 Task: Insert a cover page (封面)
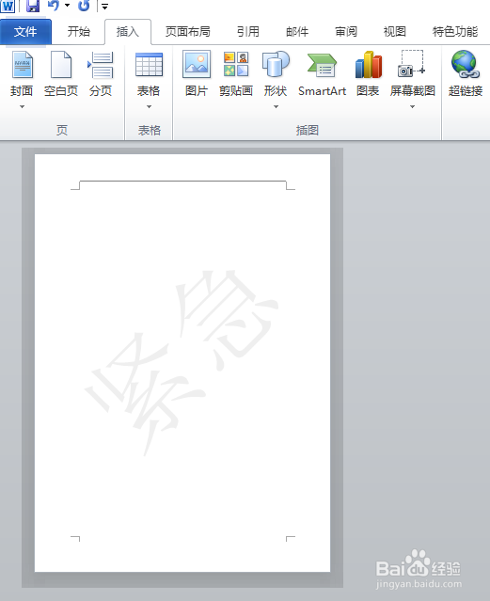[22, 73]
